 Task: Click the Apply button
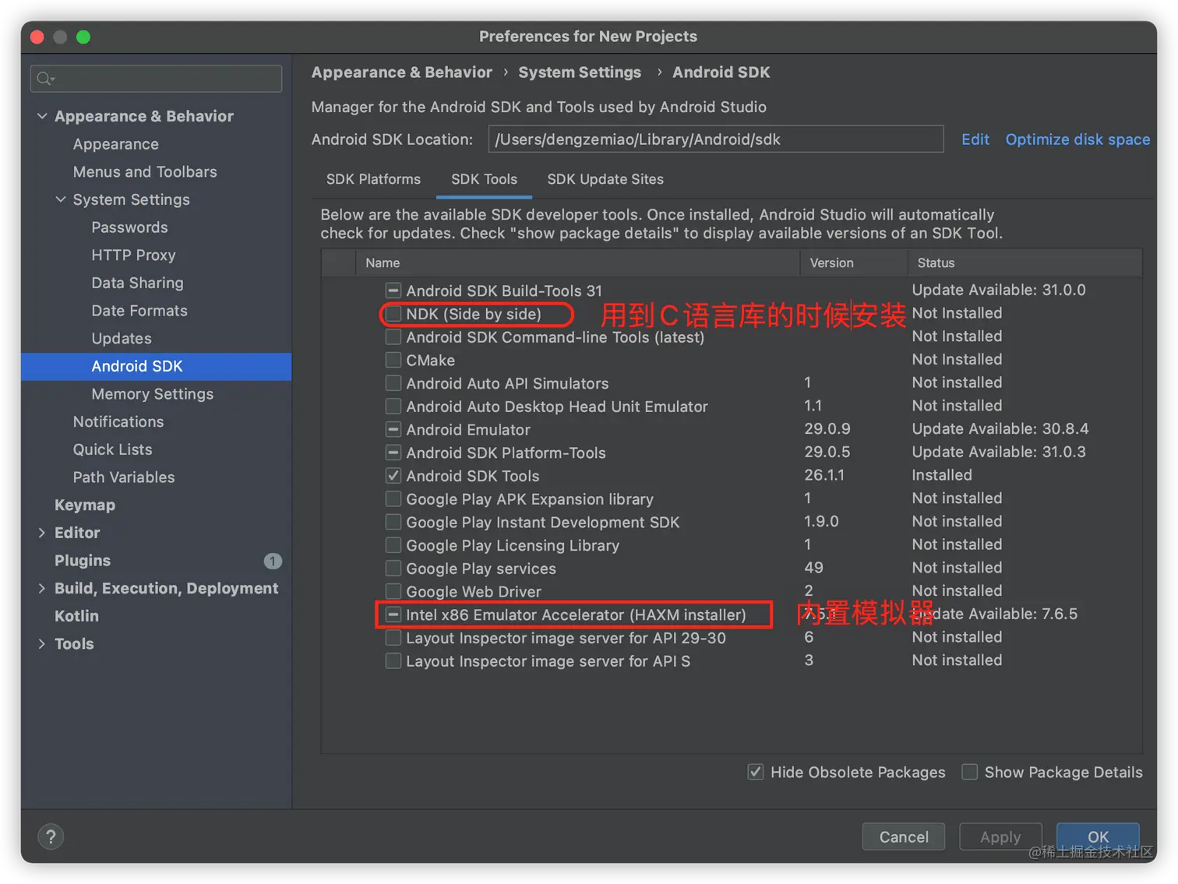(1000, 836)
